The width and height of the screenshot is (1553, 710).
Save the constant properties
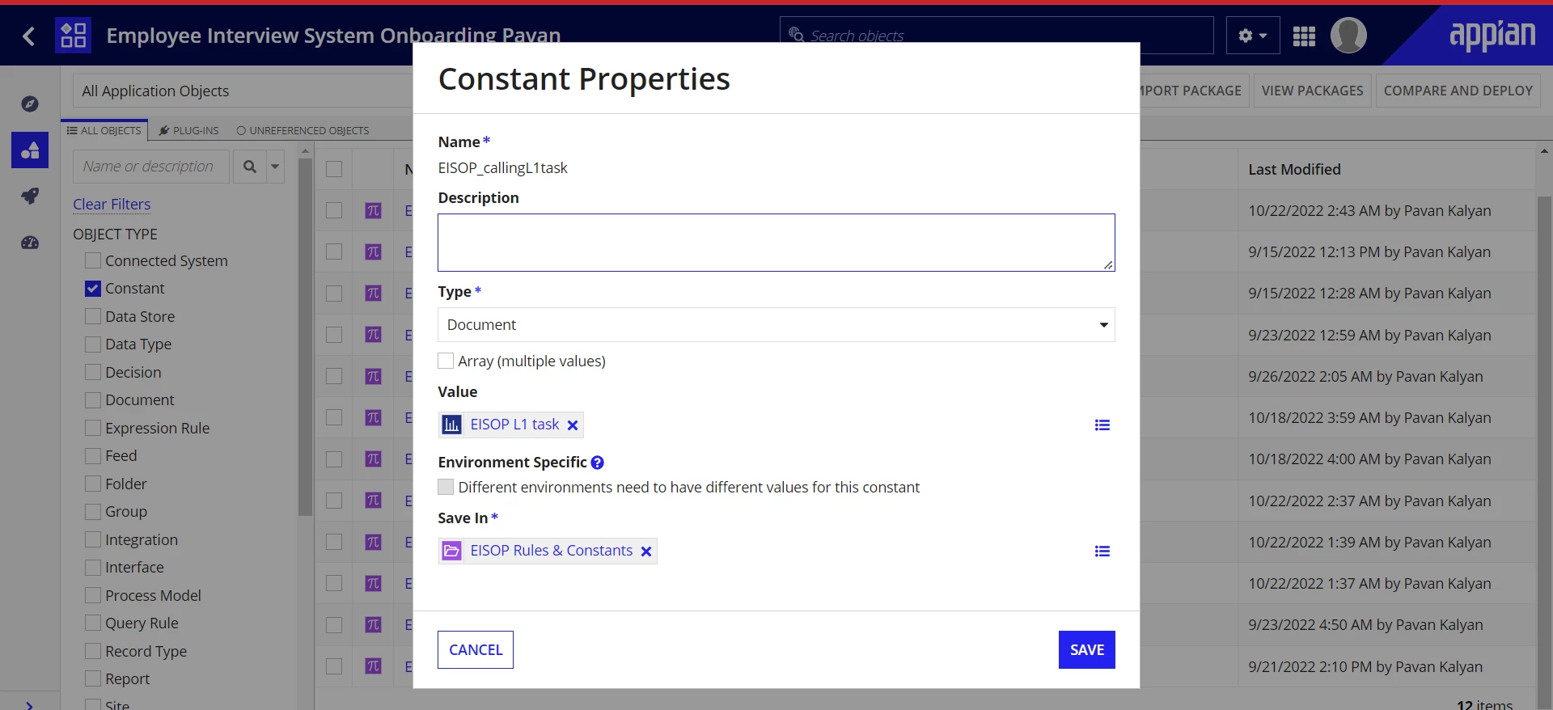(x=1086, y=650)
